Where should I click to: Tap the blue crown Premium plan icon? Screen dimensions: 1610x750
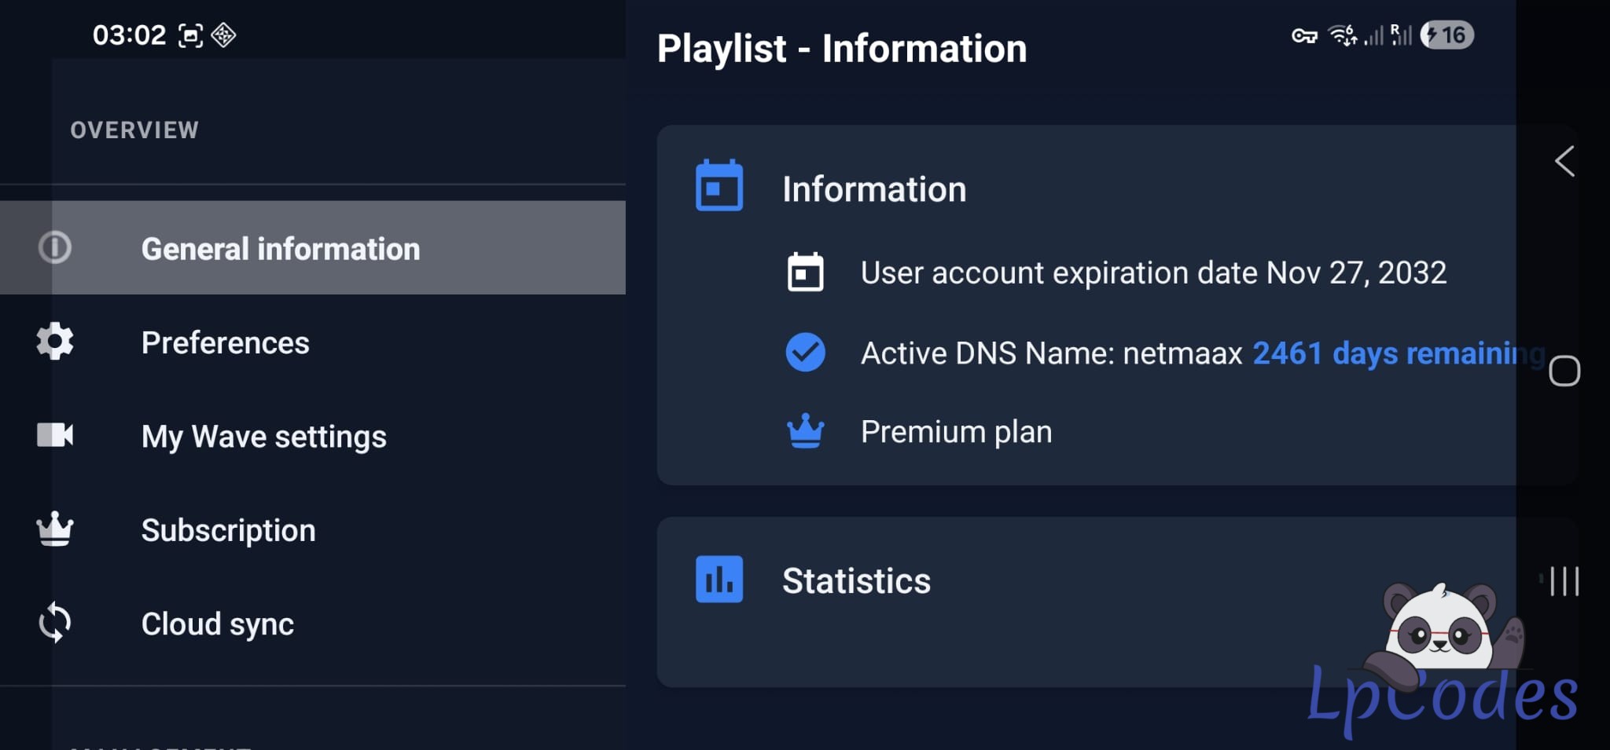(x=805, y=431)
